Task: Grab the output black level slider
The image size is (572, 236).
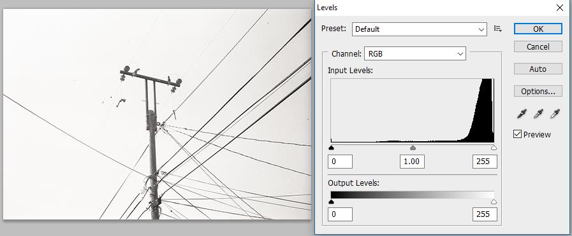Action: (x=331, y=202)
